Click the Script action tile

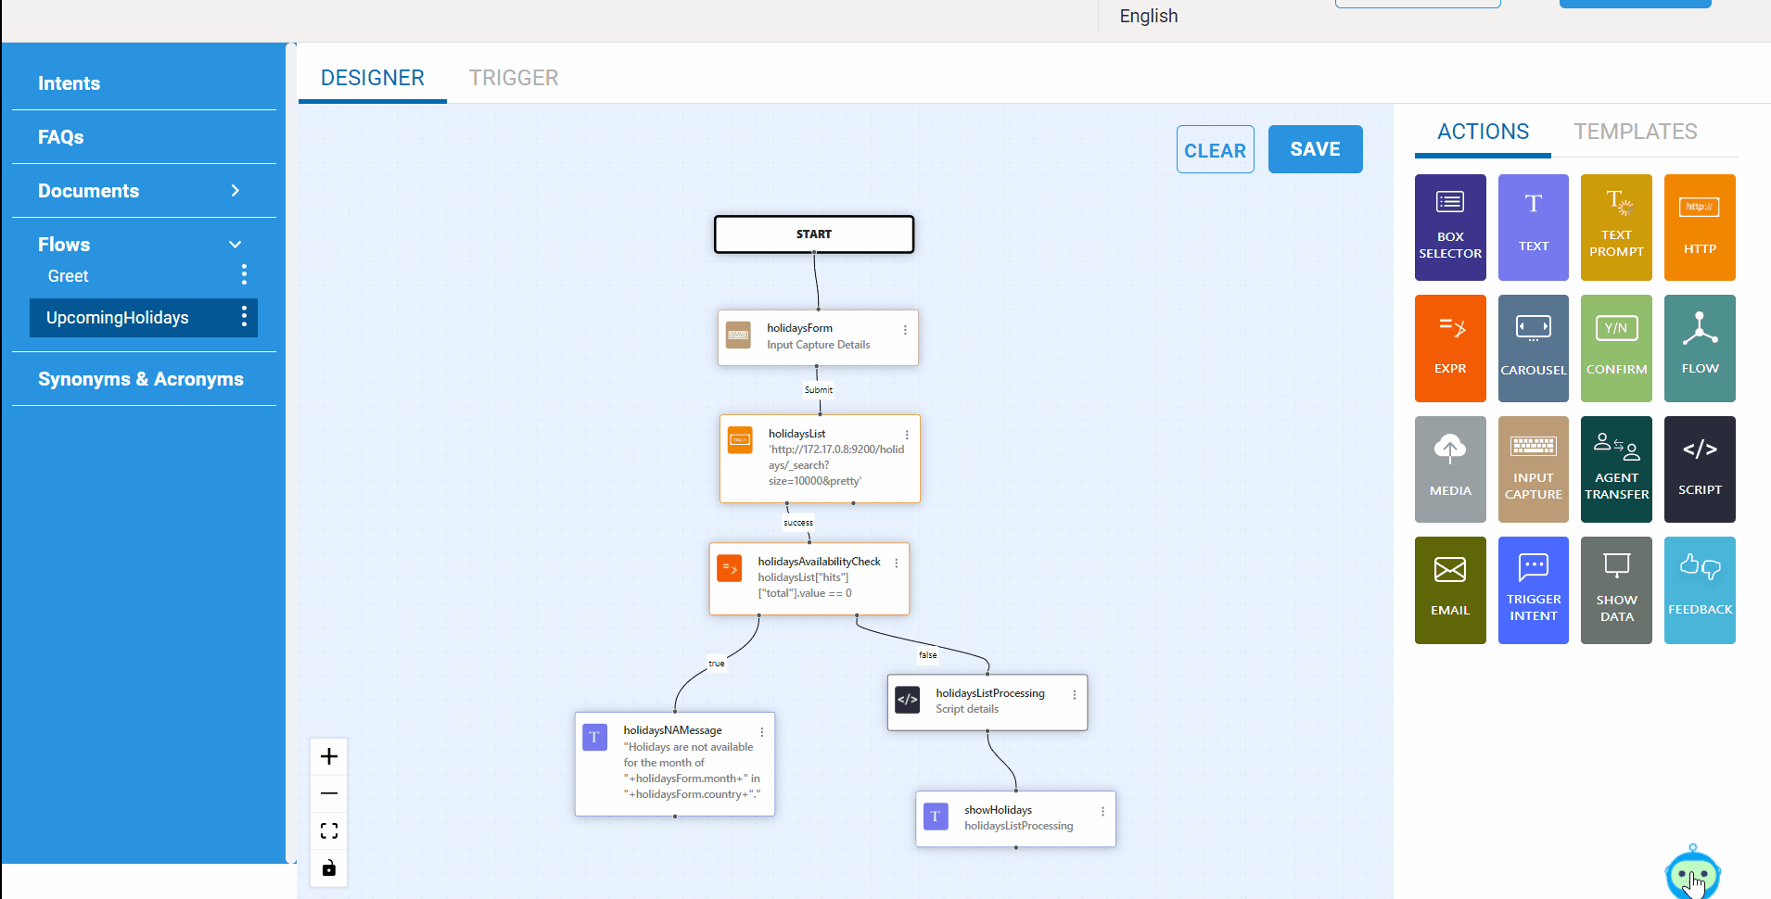(x=1700, y=469)
